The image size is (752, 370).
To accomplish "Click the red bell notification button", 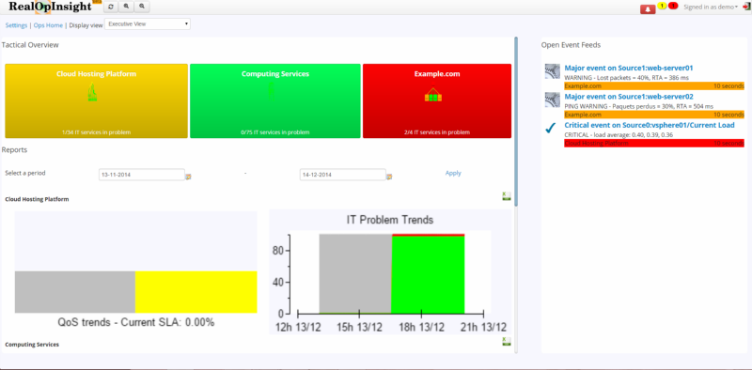I will pyautogui.click(x=648, y=8).
